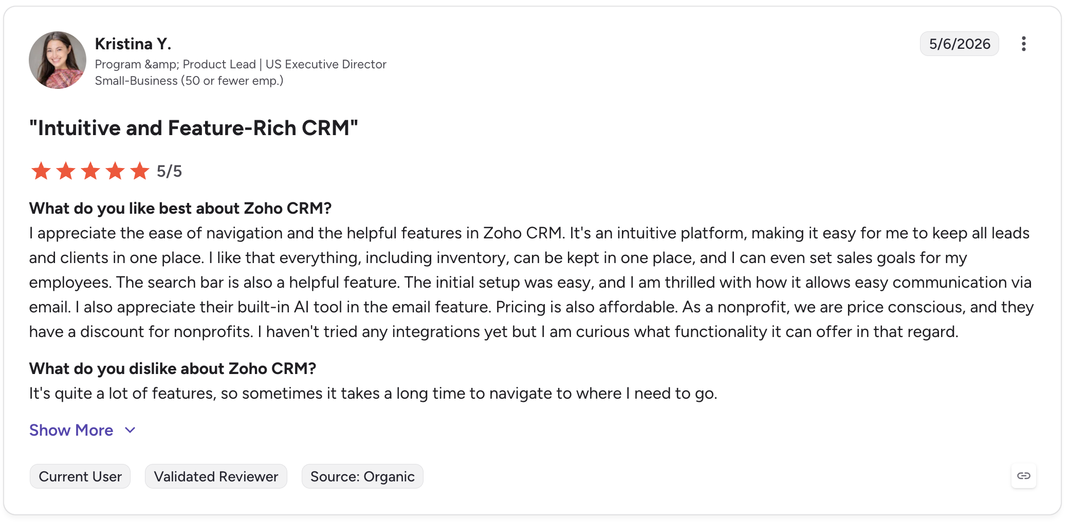Select the Validated Reviewer tag
1067x523 pixels.
click(216, 476)
